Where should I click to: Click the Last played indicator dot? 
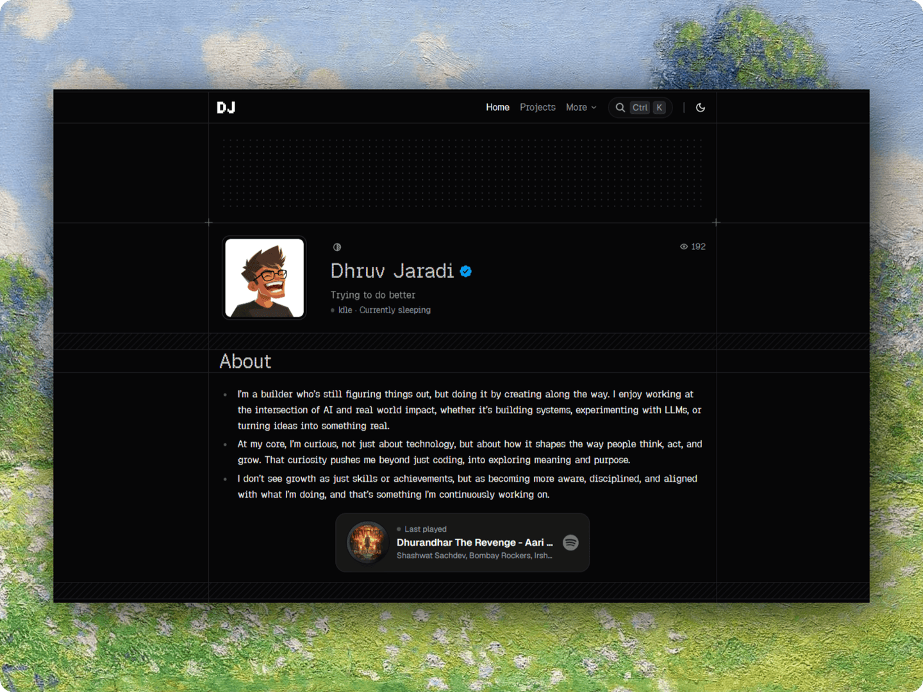399,529
